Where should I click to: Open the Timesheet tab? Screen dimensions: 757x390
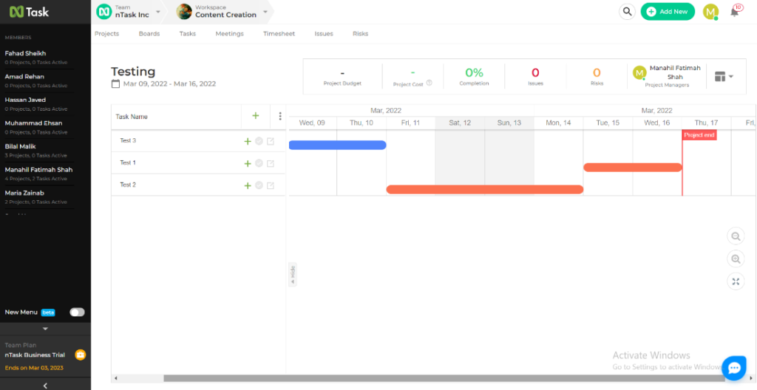pyautogui.click(x=280, y=34)
